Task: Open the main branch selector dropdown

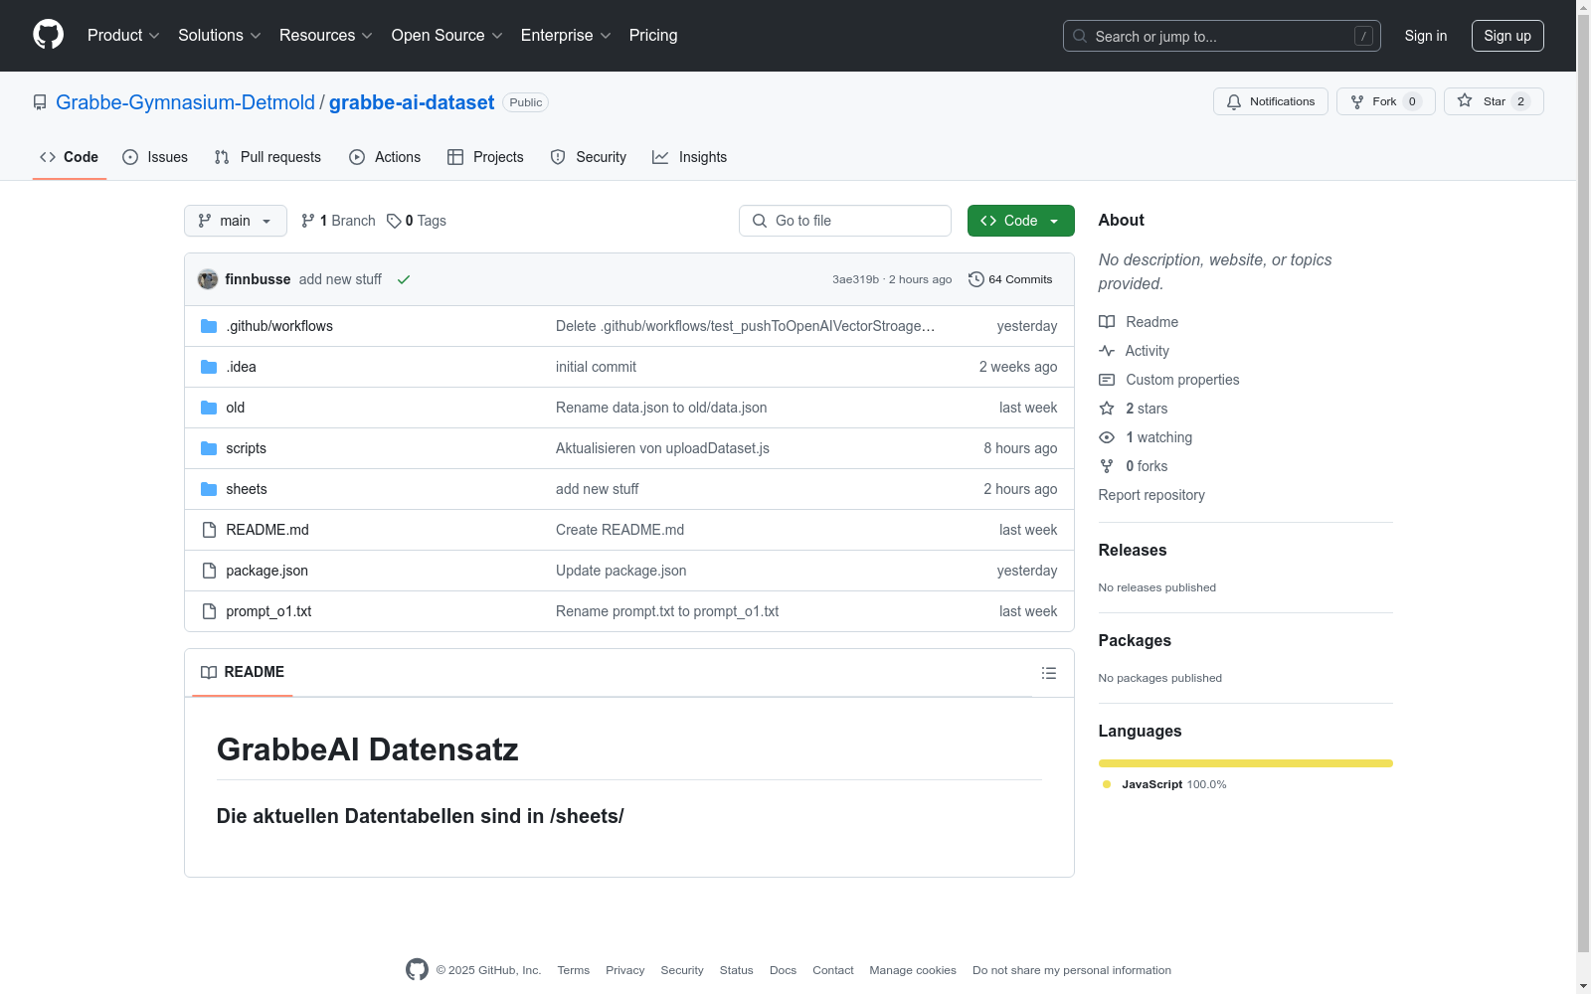Action: [236, 221]
